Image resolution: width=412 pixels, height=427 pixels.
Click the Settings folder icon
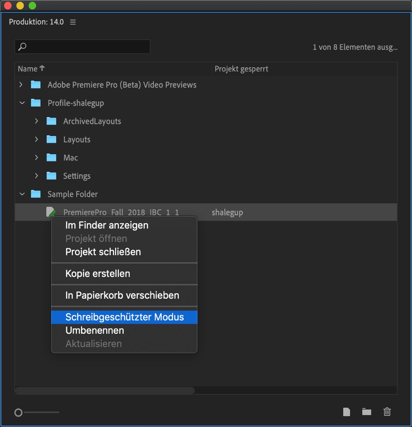pyautogui.click(x=51, y=176)
